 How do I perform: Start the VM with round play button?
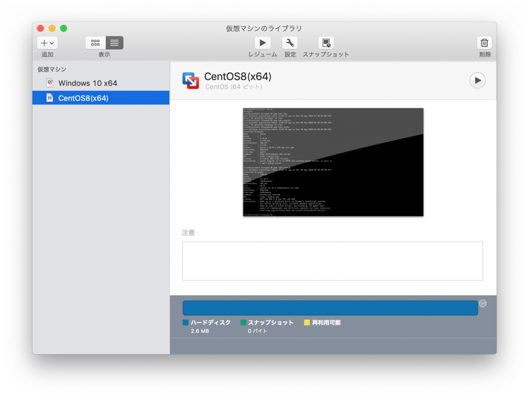pyautogui.click(x=477, y=80)
